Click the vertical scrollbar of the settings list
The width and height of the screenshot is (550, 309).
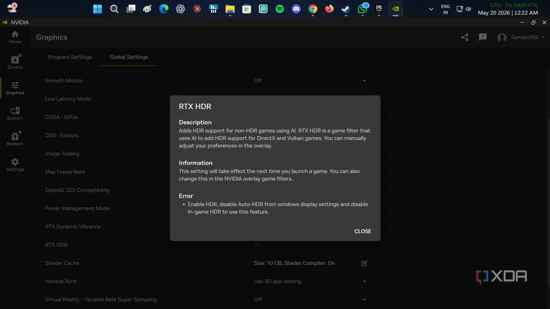[x=548, y=201]
